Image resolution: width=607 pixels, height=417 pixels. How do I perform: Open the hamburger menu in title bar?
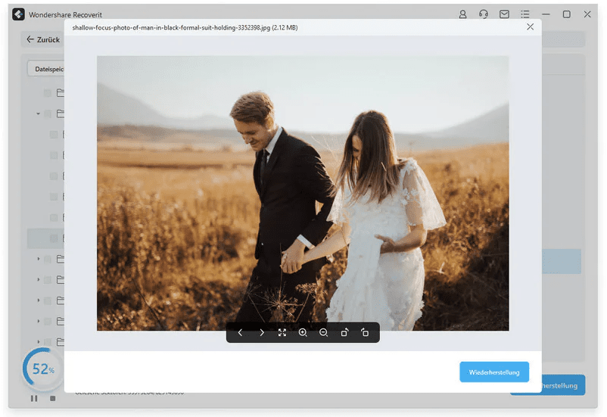coord(525,14)
